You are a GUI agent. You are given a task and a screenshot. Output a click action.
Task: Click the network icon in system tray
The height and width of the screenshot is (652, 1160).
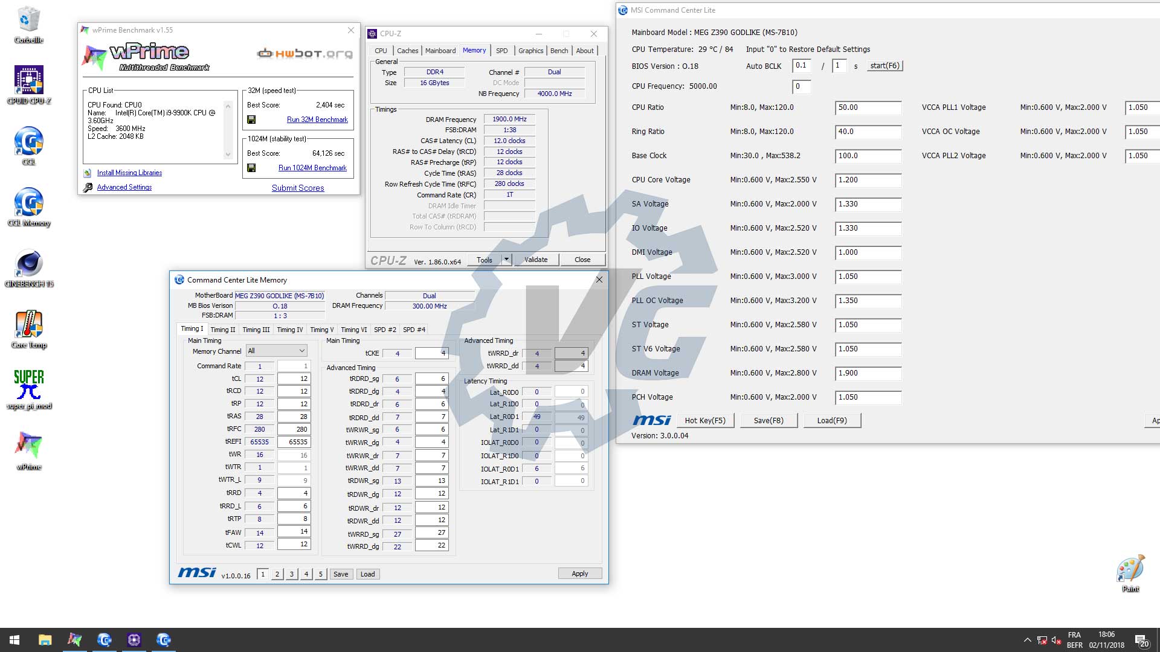coord(1042,640)
